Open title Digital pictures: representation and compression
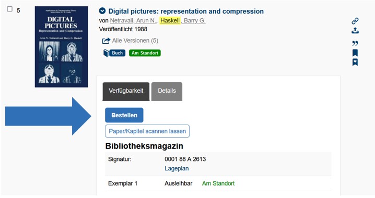 186,11
